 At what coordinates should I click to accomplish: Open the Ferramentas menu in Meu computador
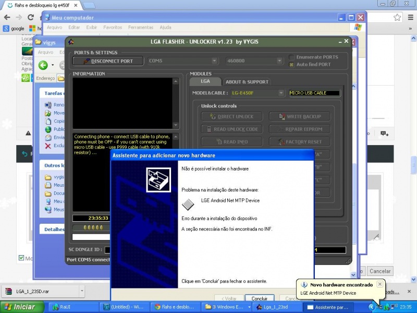point(141,28)
